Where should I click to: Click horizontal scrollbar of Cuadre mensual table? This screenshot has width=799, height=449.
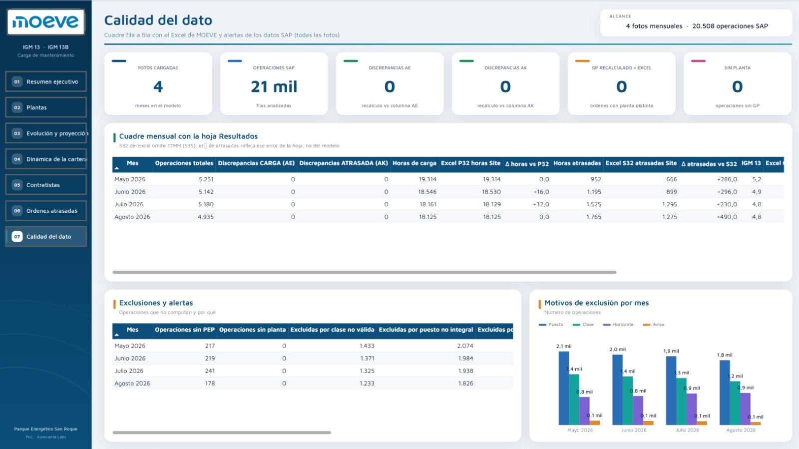click(365, 272)
